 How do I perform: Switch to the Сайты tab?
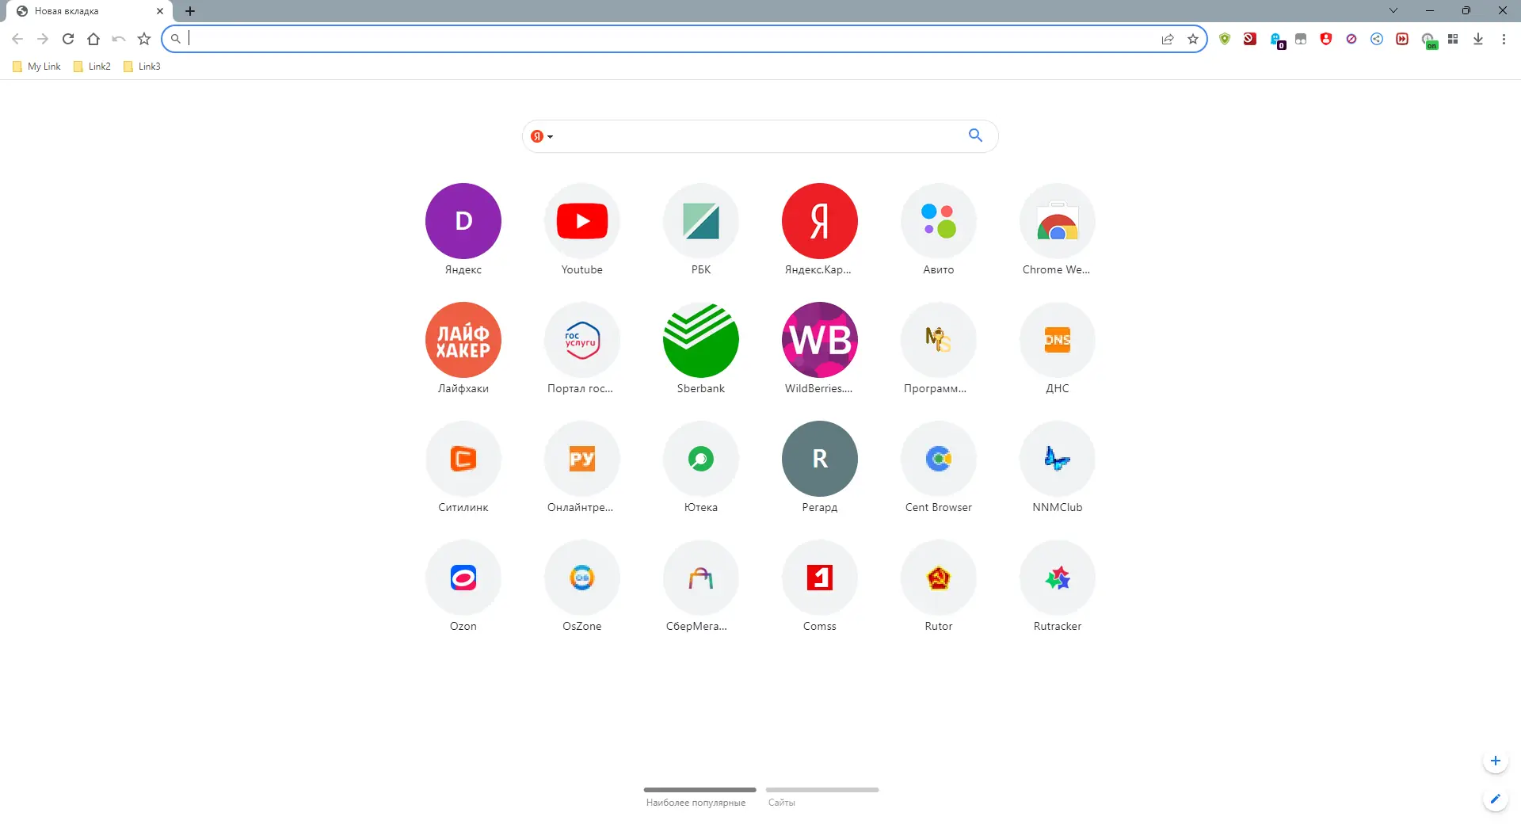tap(822, 797)
